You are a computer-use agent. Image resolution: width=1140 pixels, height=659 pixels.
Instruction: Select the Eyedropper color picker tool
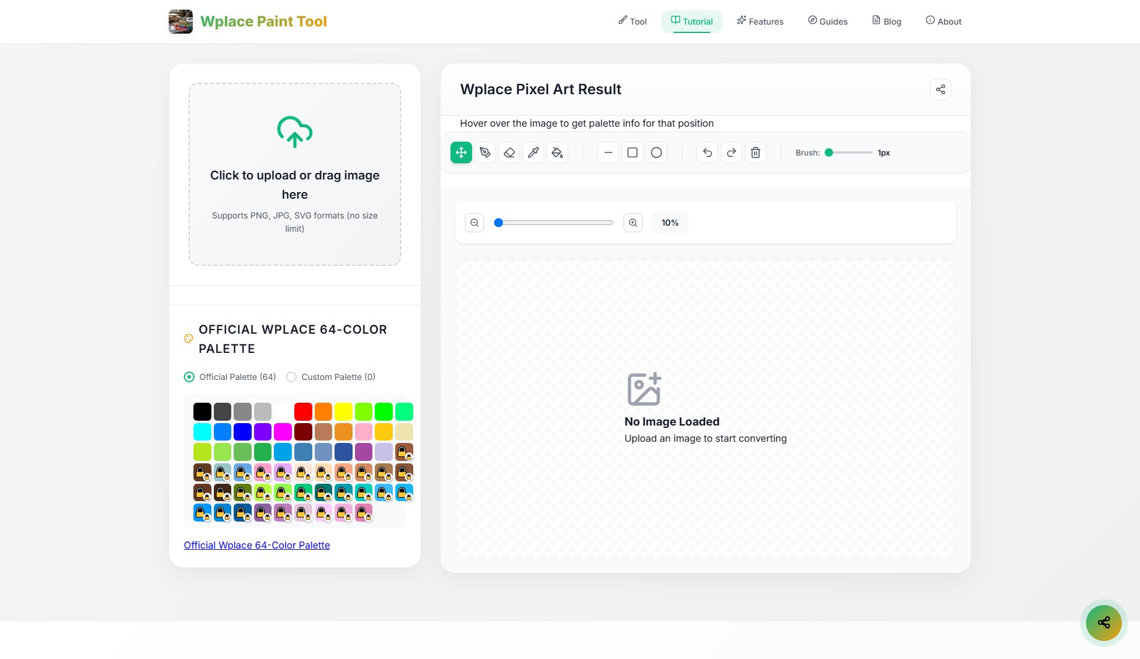[x=533, y=152]
